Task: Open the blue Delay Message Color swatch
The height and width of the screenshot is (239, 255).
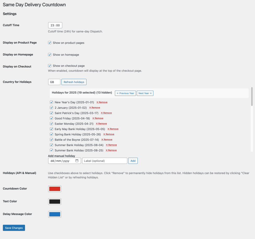Action: (55, 214)
